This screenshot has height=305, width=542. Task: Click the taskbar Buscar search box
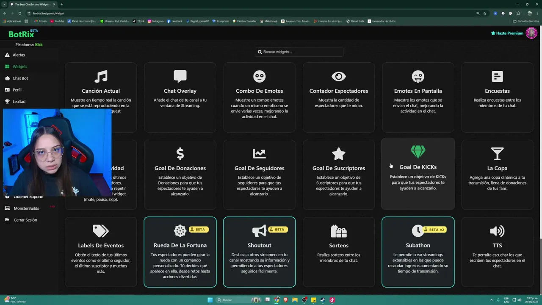238,300
